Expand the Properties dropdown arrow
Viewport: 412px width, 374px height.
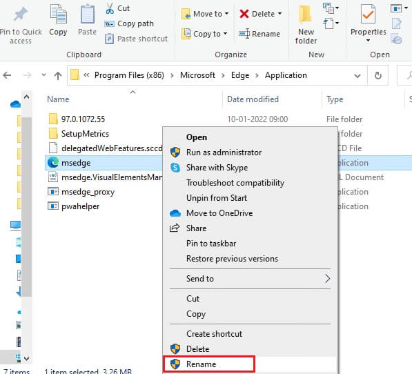pos(368,41)
